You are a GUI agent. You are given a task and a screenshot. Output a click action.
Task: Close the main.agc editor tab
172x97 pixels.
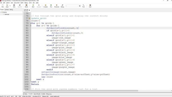pos(29,10)
